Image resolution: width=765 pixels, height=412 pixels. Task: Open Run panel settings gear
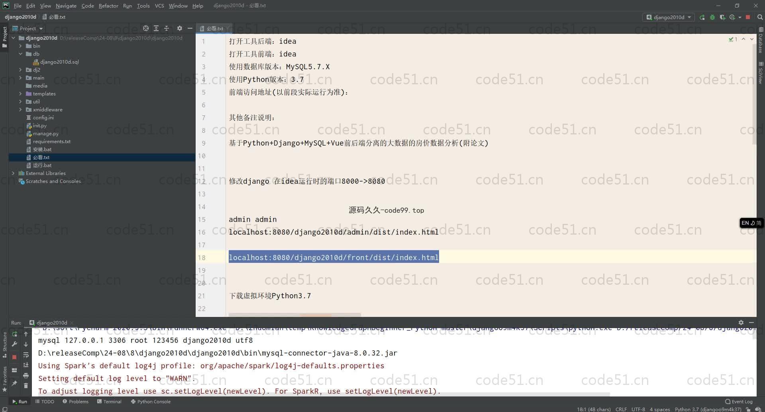tap(741, 323)
